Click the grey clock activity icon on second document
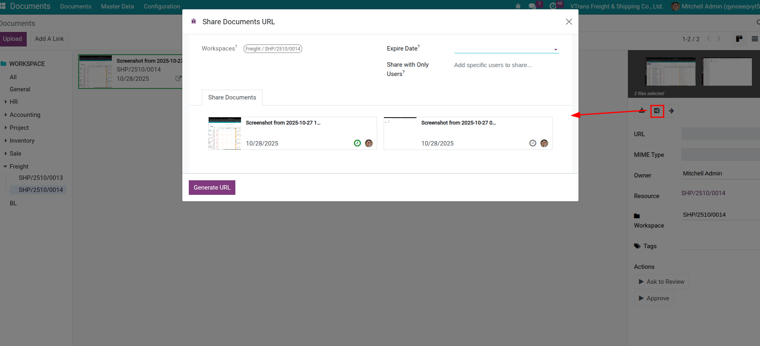The image size is (760, 346). pos(533,143)
